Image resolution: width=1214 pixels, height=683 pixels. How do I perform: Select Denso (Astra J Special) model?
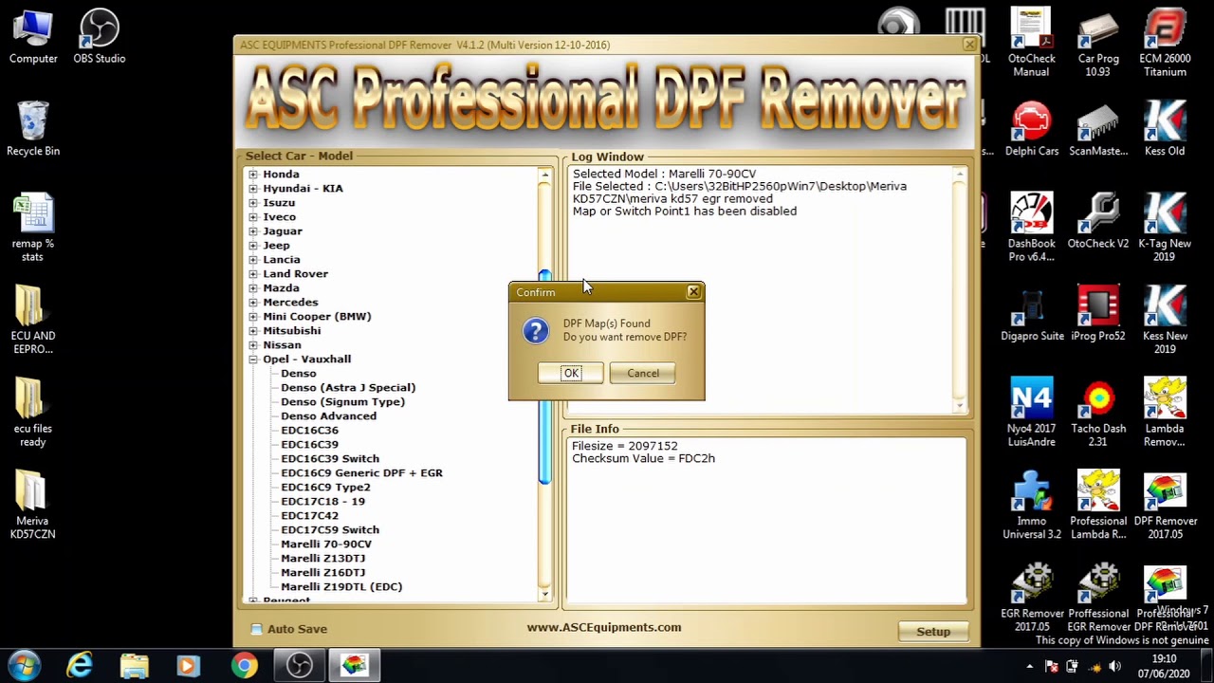tap(348, 388)
